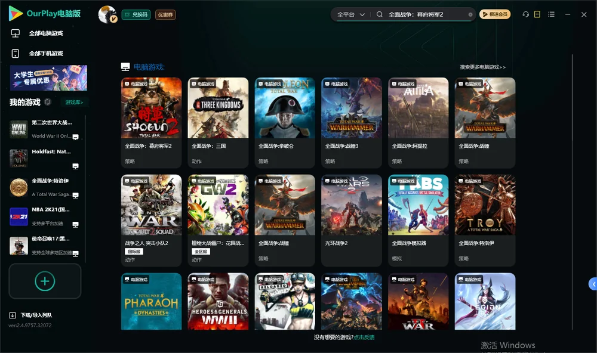This screenshot has height=353, width=597.
Task: Click the yellow mini-mode window icon
Action: 537,14
